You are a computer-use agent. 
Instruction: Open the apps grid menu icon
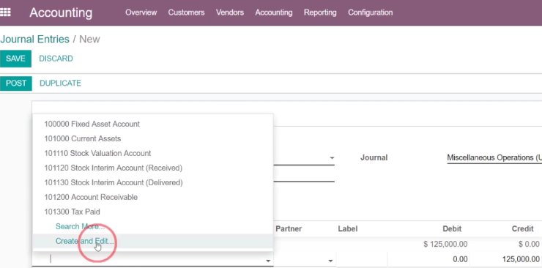[5, 12]
